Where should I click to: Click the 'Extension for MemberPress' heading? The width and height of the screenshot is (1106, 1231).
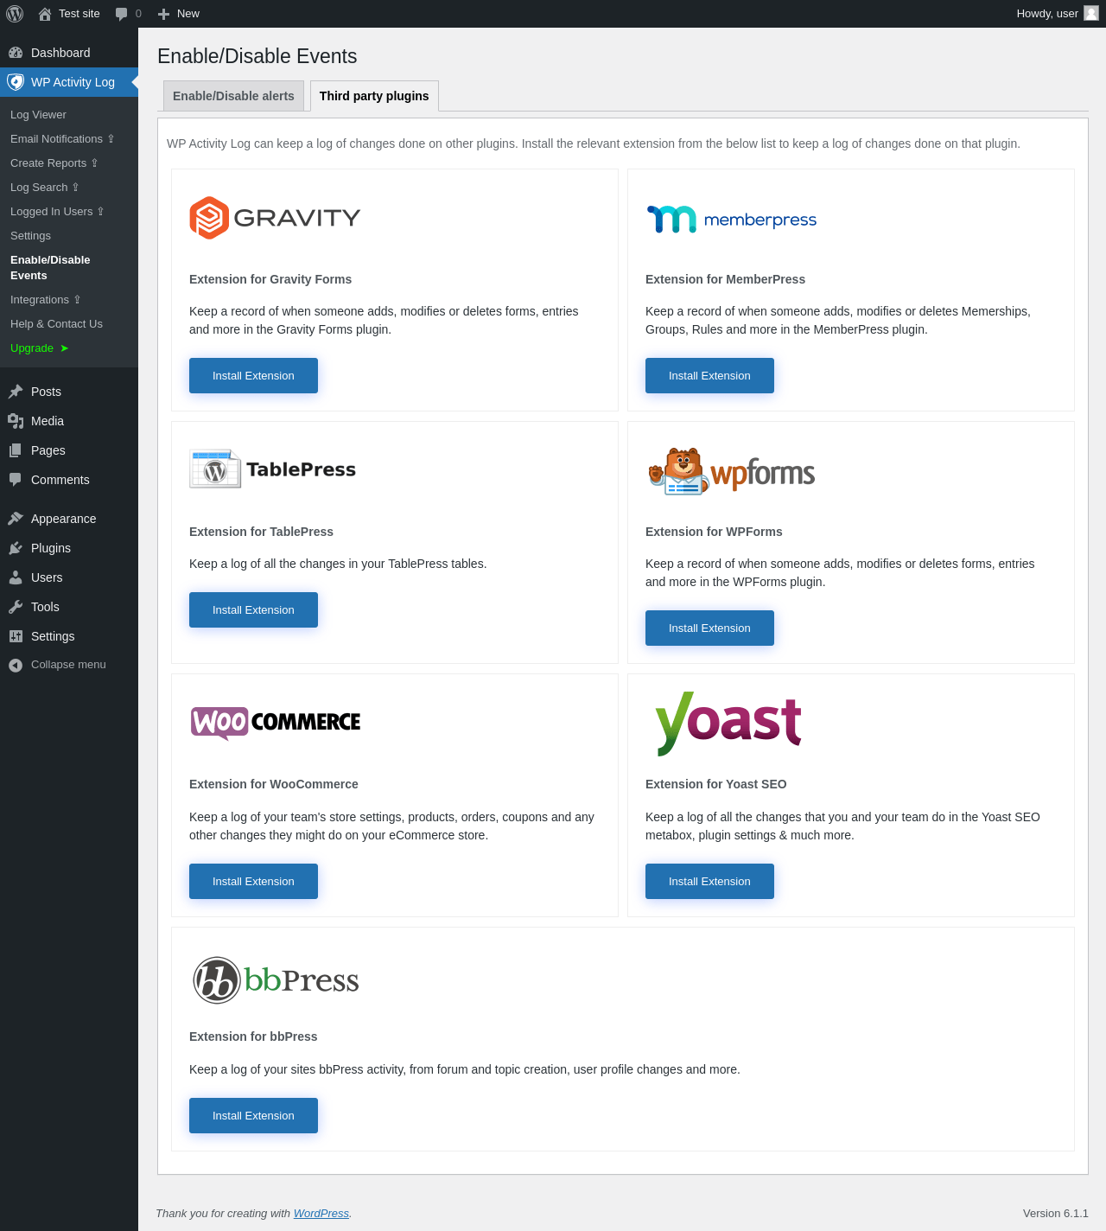[x=725, y=279]
